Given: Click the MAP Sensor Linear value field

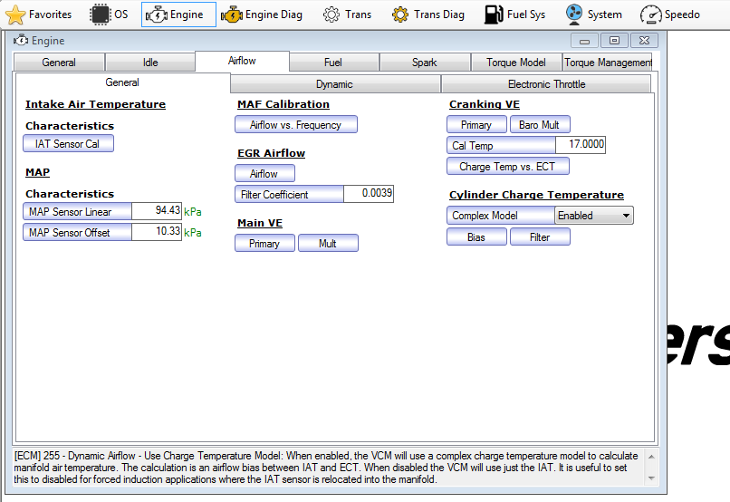Looking at the screenshot, I should point(157,210).
